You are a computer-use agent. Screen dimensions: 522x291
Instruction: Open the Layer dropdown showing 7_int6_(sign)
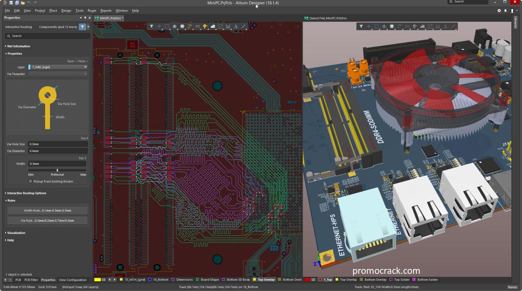click(58, 66)
